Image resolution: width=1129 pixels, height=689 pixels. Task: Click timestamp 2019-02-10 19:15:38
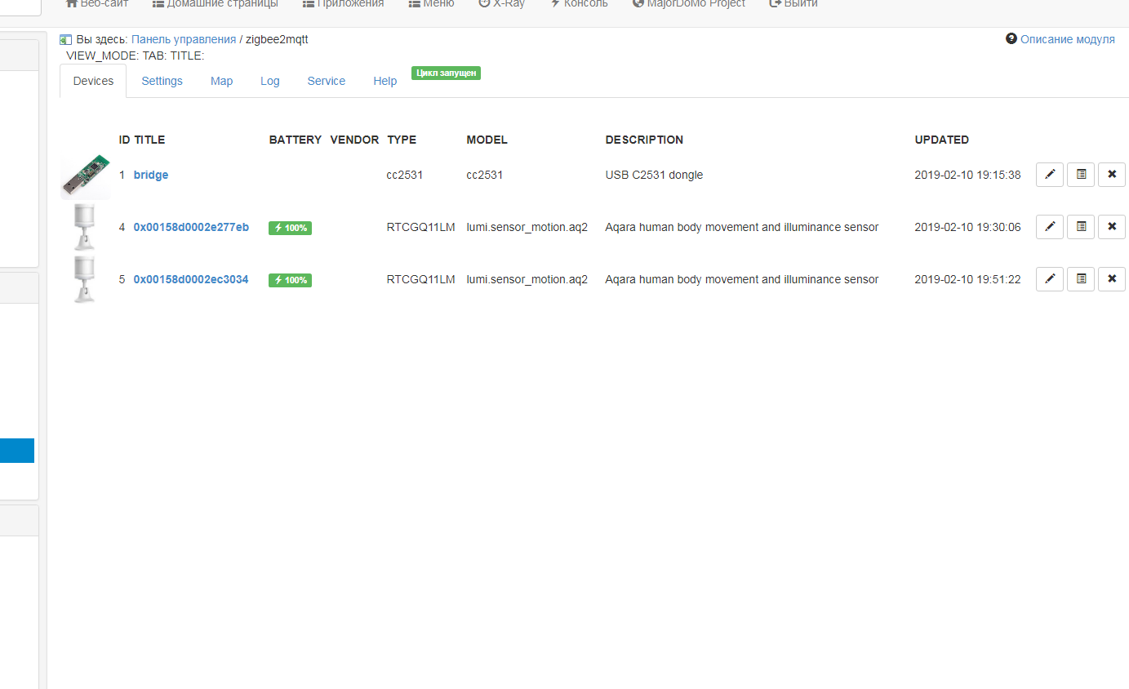pyautogui.click(x=967, y=175)
